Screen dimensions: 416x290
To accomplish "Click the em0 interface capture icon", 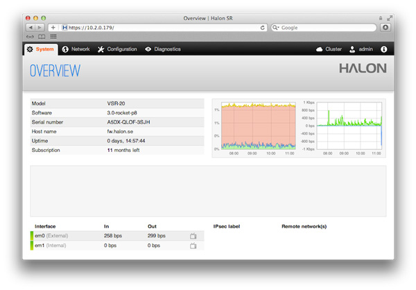I will coord(193,237).
